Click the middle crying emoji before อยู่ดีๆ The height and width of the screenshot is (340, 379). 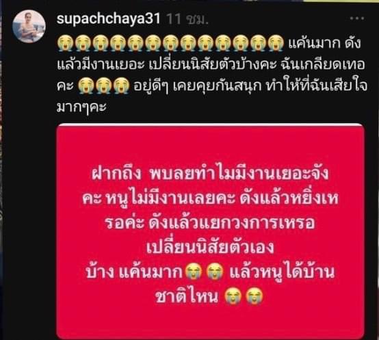(x=103, y=86)
